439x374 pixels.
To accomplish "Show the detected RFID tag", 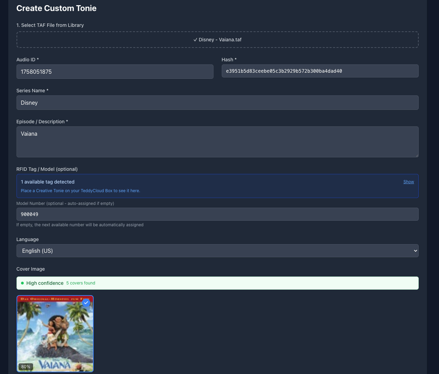I will click(408, 182).
